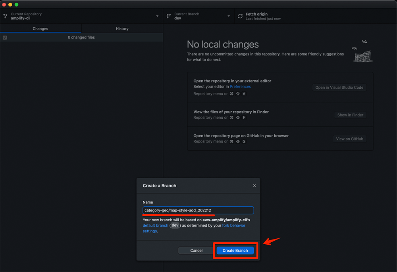
Task: Expand the Current Repository dropdown arrow
Action: pos(157,16)
